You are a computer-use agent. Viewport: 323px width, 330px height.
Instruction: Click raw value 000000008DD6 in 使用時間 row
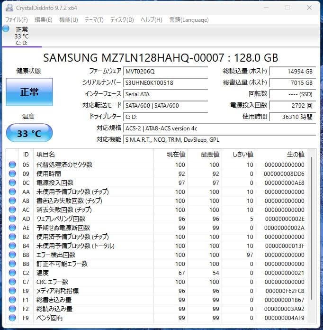(x=284, y=174)
